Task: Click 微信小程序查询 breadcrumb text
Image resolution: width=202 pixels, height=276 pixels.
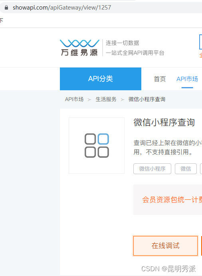Action: pyautogui.click(x=147, y=99)
